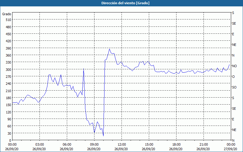Image resolution: width=243 pixels, height=152 pixels.
Task: Select the 15:00 time label on x-axis
Action: pos(149,145)
